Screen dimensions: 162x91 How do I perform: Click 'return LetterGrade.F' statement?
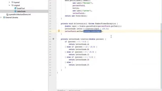pos(79,65)
